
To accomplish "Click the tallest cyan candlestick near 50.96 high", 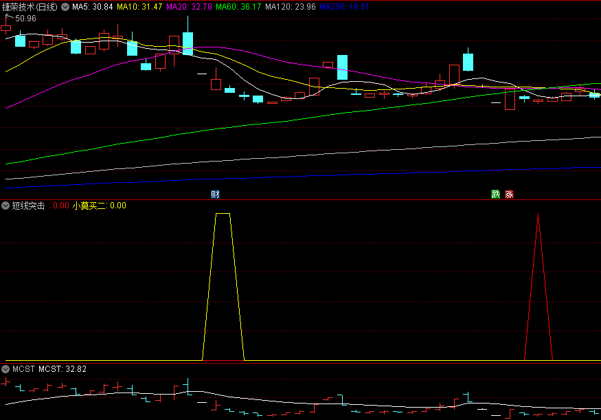I will (188, 44).
